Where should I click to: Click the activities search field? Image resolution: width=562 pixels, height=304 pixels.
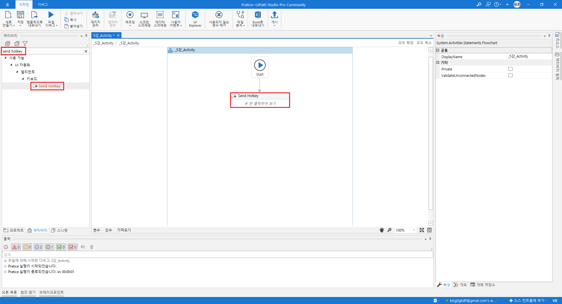pos(43,51)
